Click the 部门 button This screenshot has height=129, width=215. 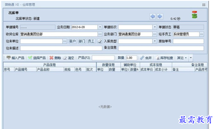tap(82, 41)
